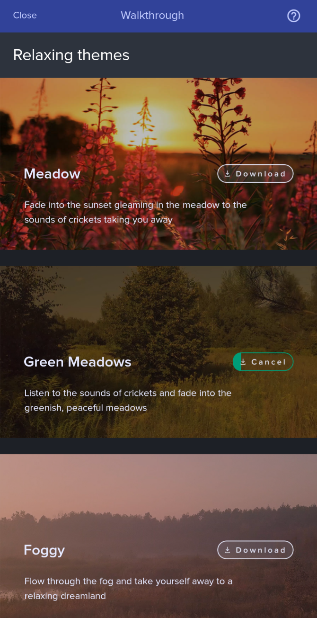
Task: Click the Relaxing themes section heading
Action: (x=71, y=55)
